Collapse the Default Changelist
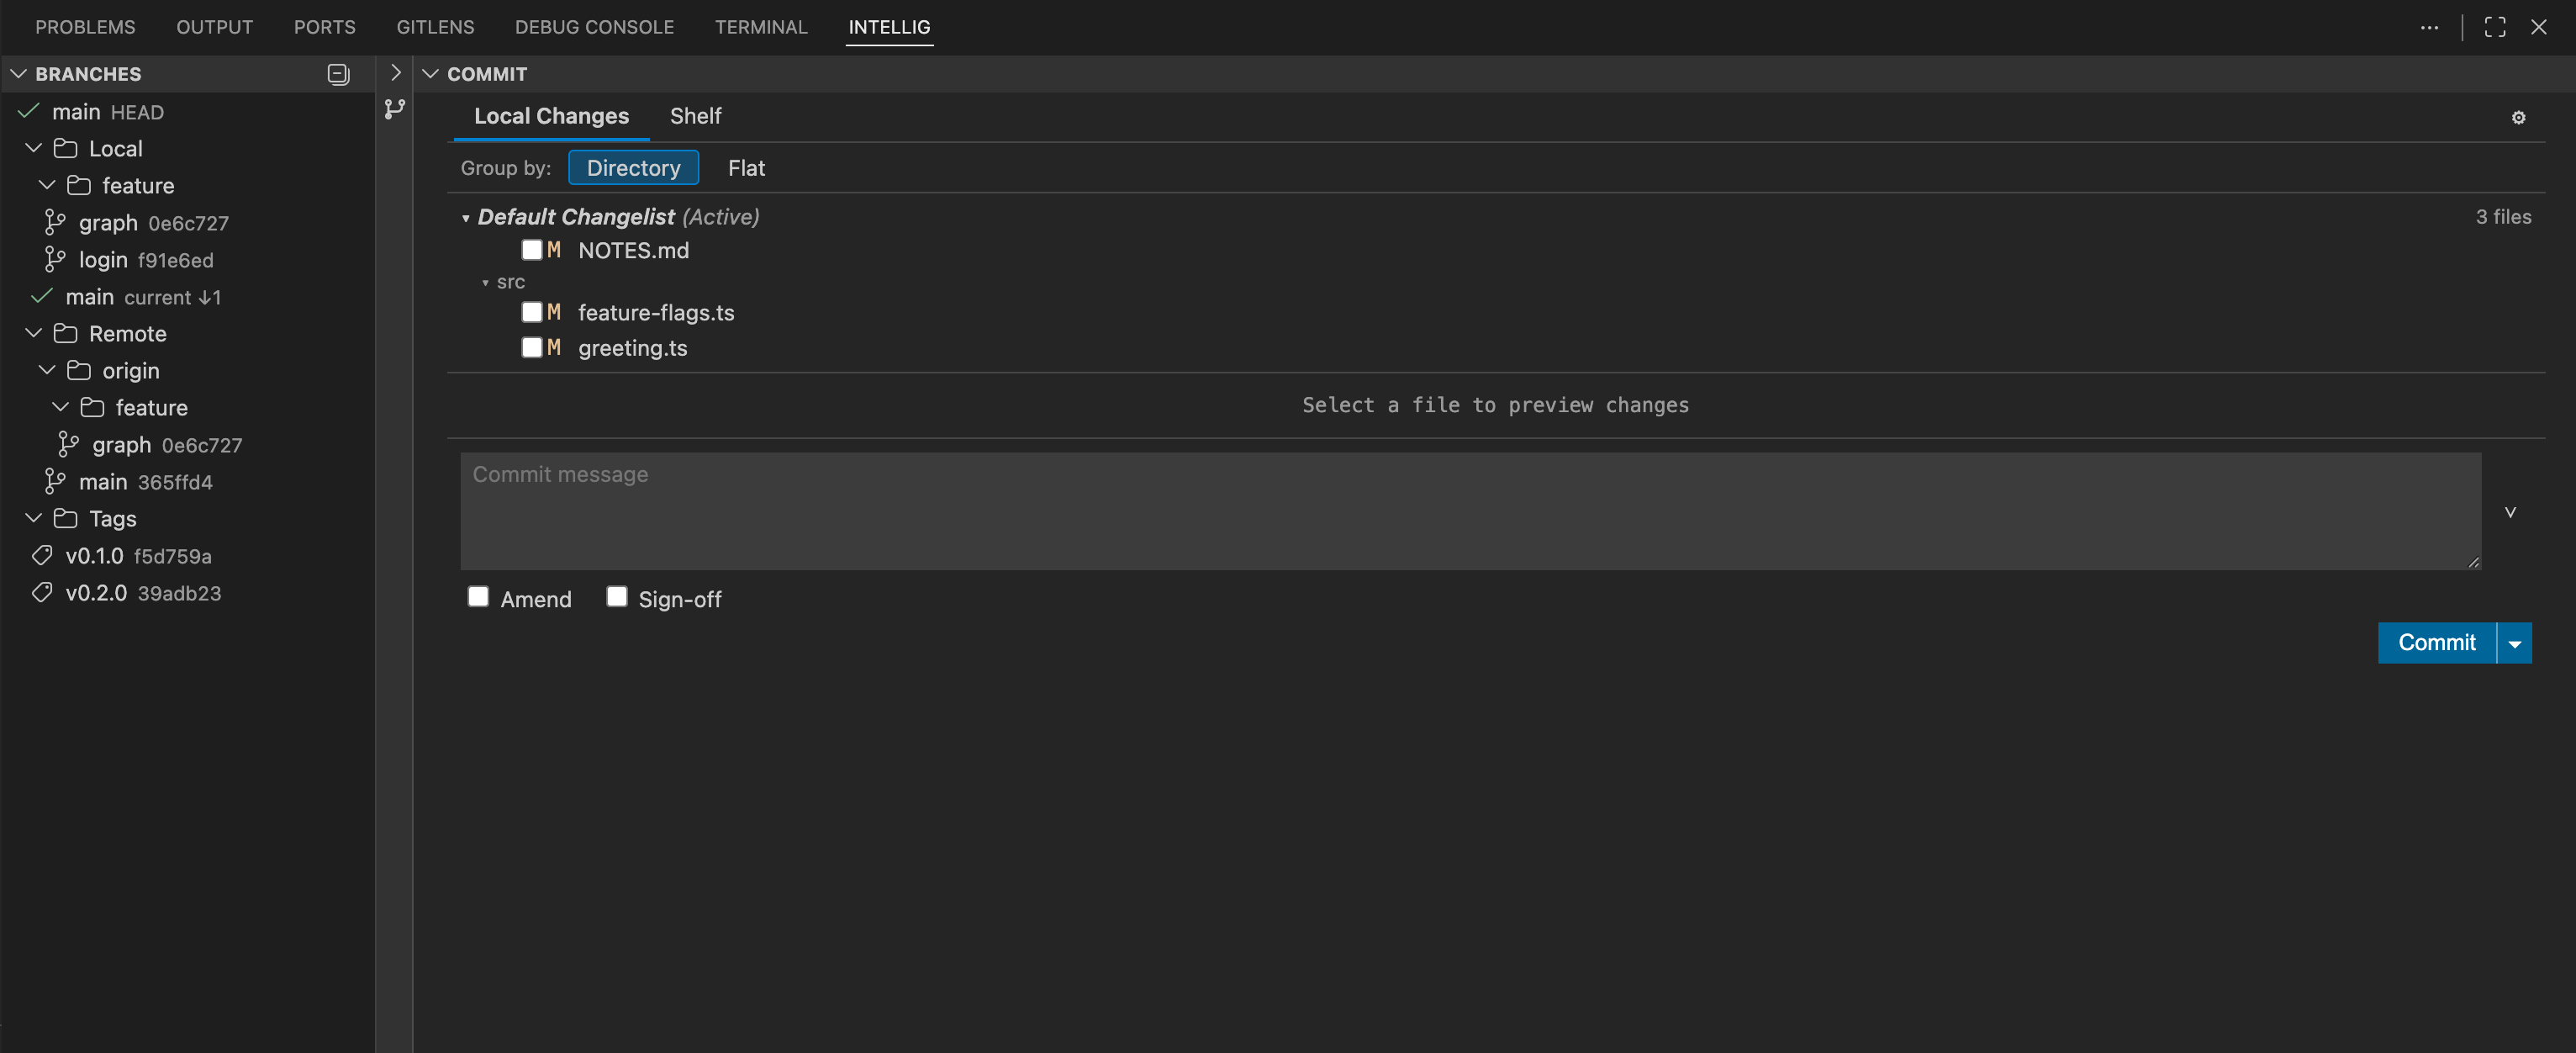Screen dimensions: 2576x1053 click(465, 218)
